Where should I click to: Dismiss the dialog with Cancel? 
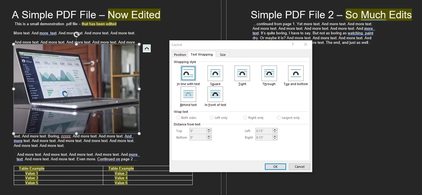299,166
